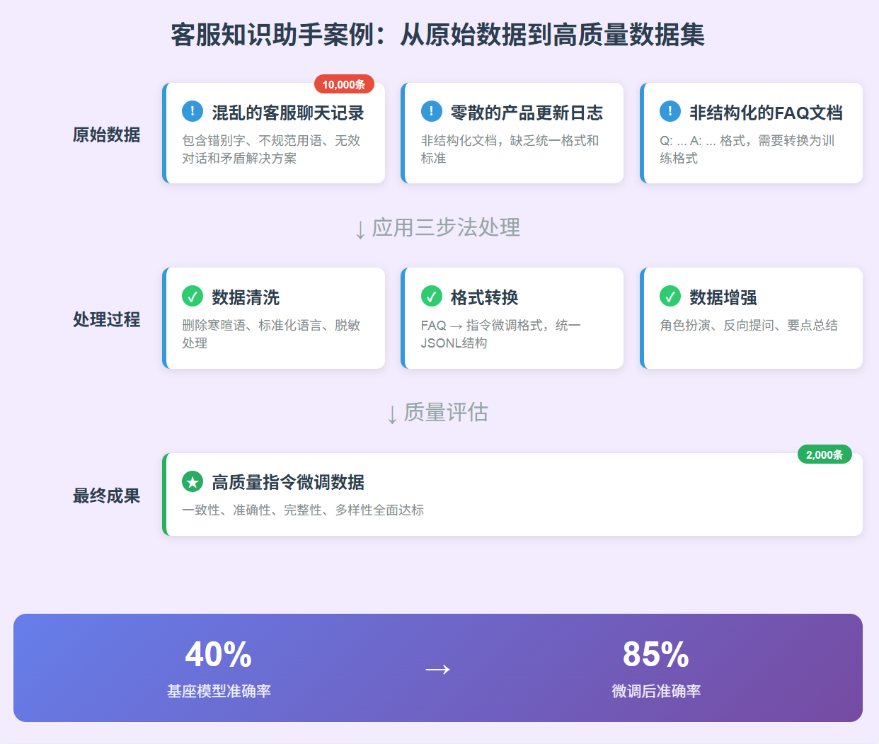The width and height of the screenshot is (879, 744).
Task: Click the star icon on 高质量指令微调数据
Action: pos(190,482)
